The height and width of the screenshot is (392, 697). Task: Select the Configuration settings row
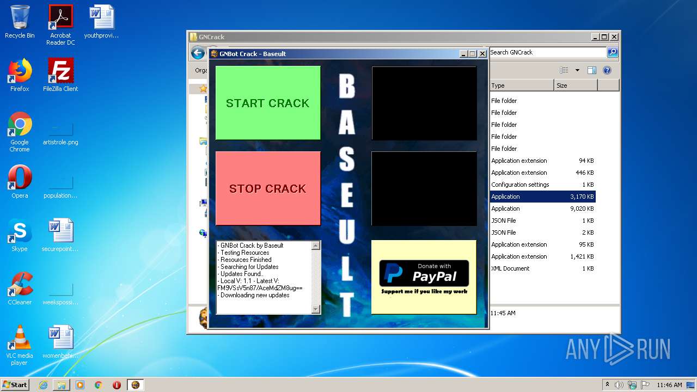[x=542, y=185]
